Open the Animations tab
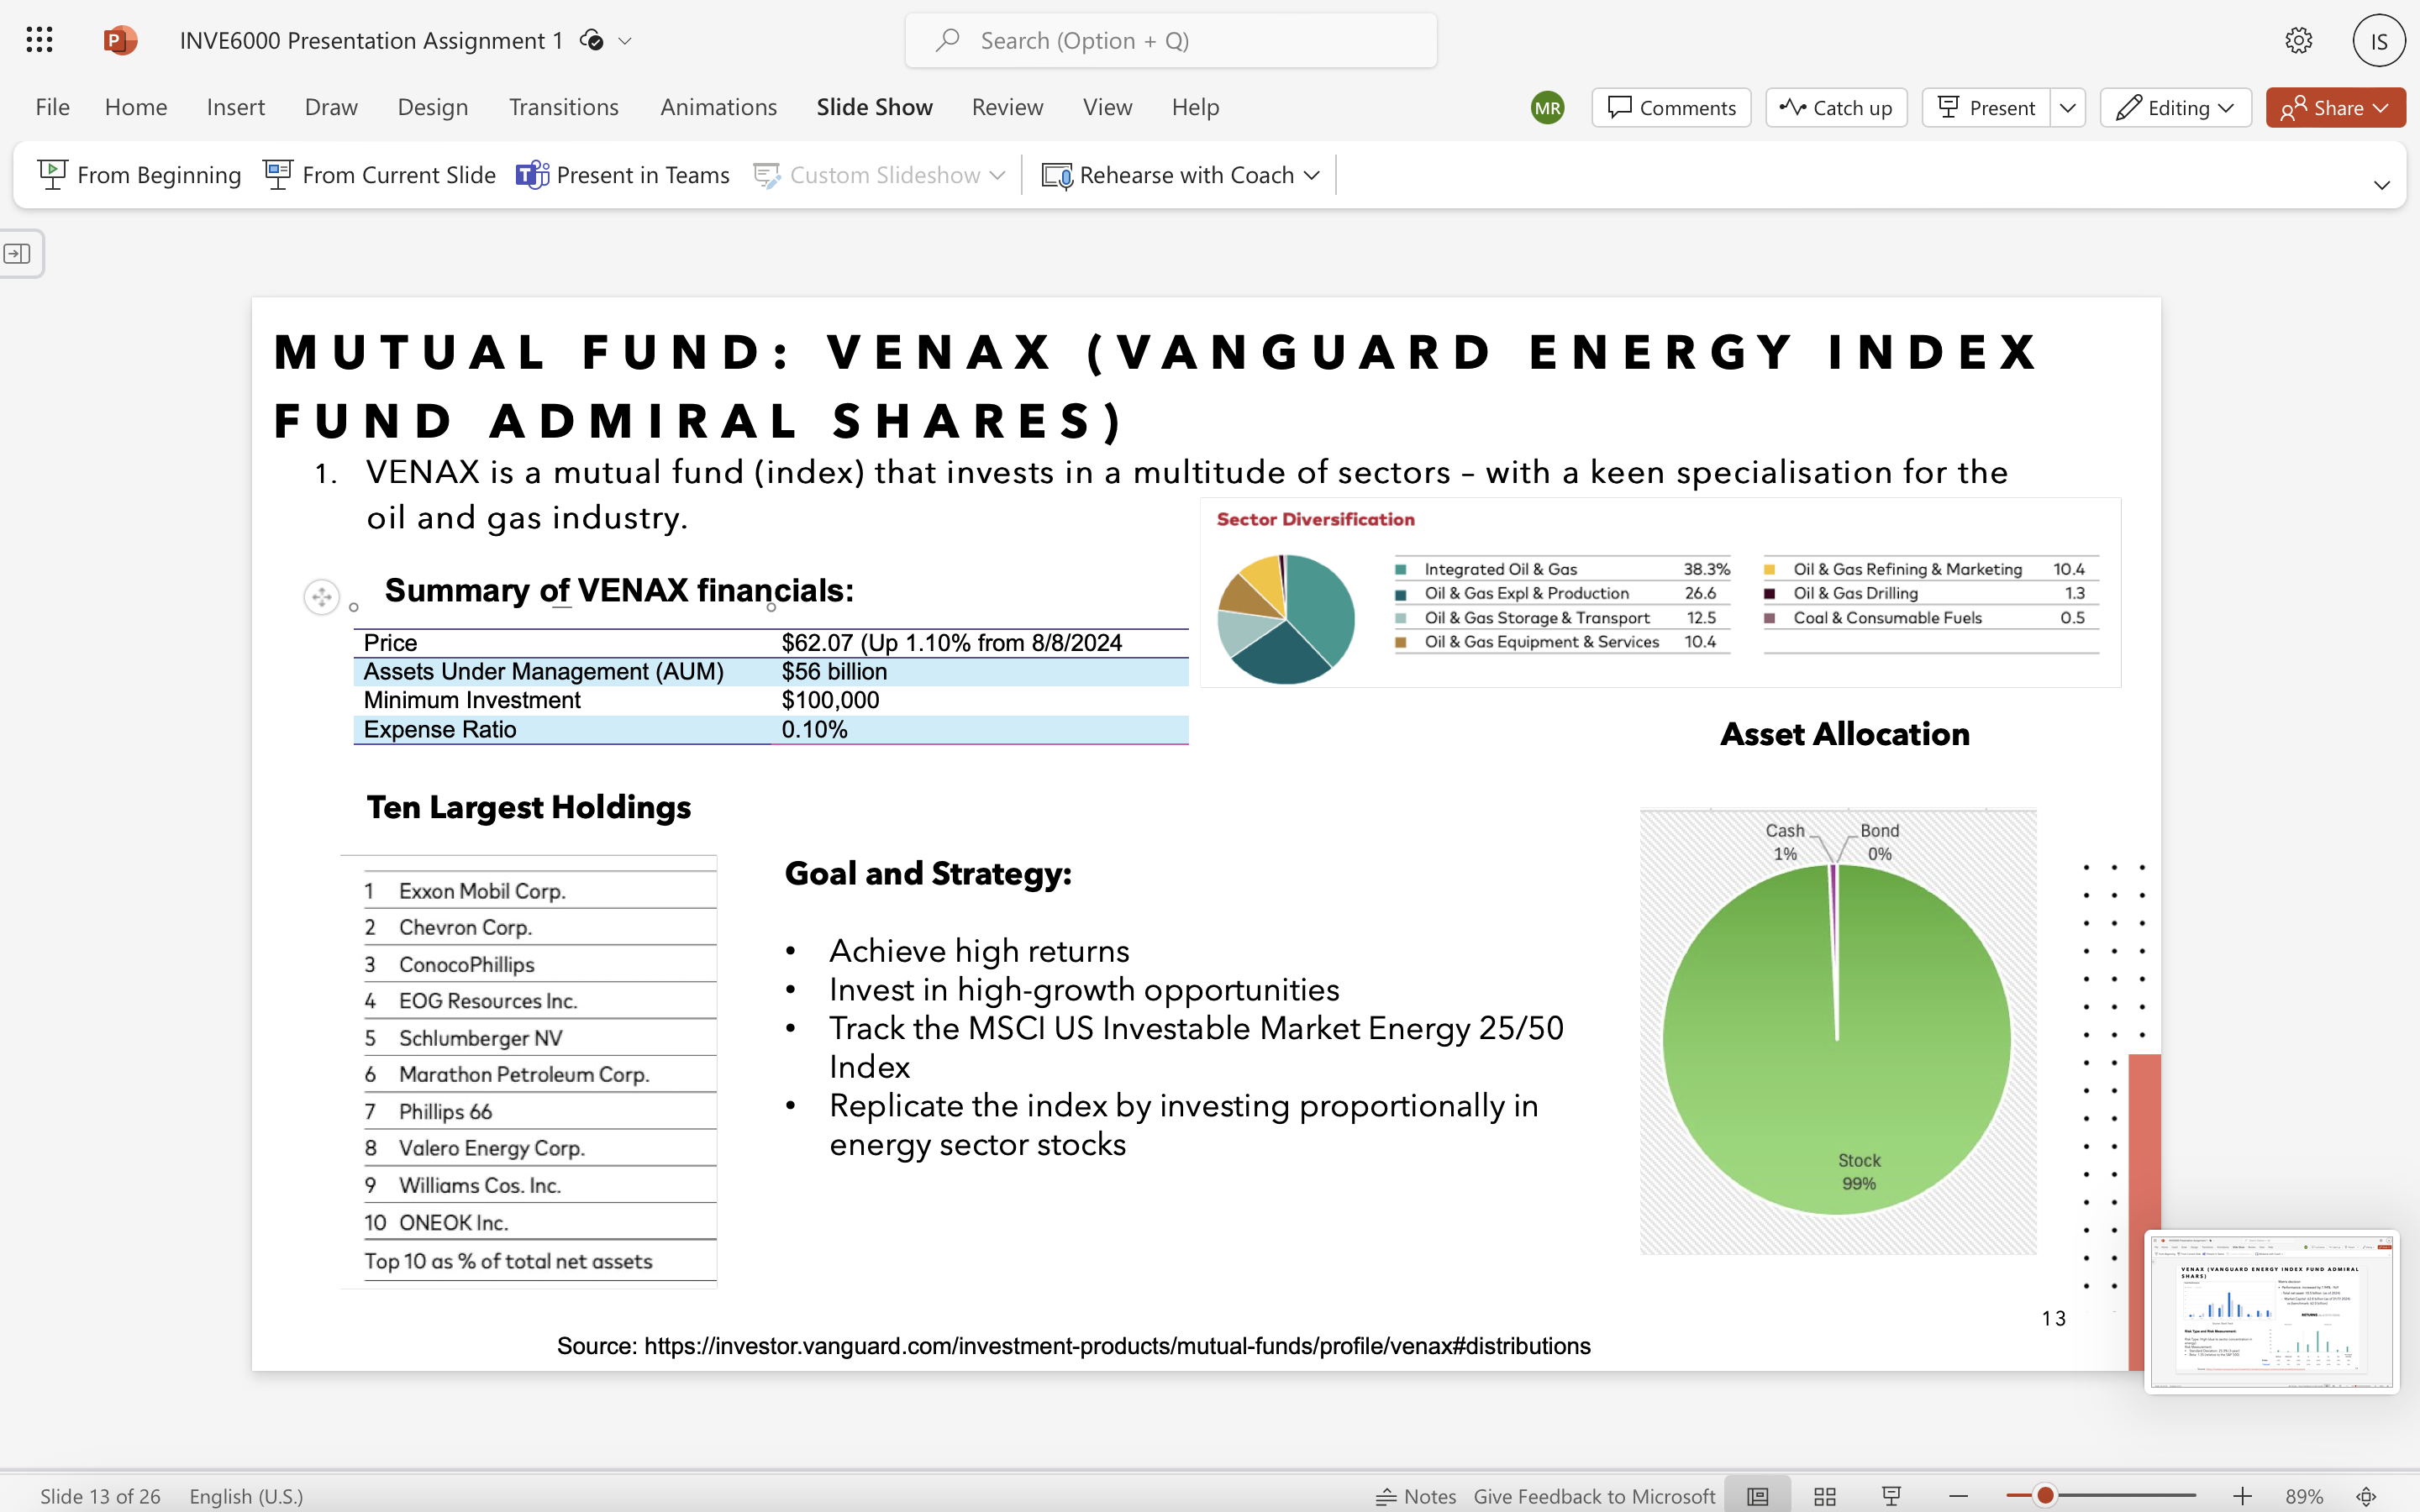Screen dimensions: 2420x1512 [x=719, y=107]
